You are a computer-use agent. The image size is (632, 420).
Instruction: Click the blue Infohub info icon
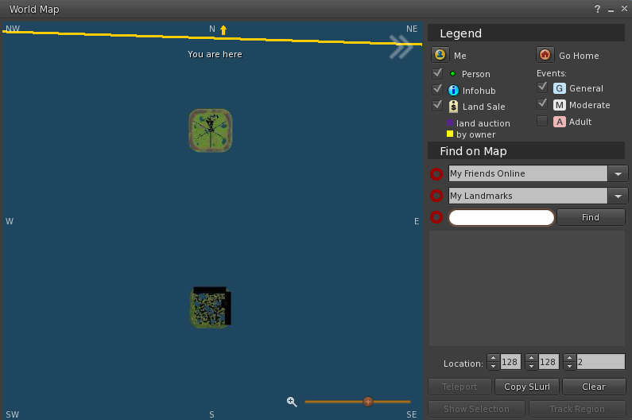[x=453, y=90]
